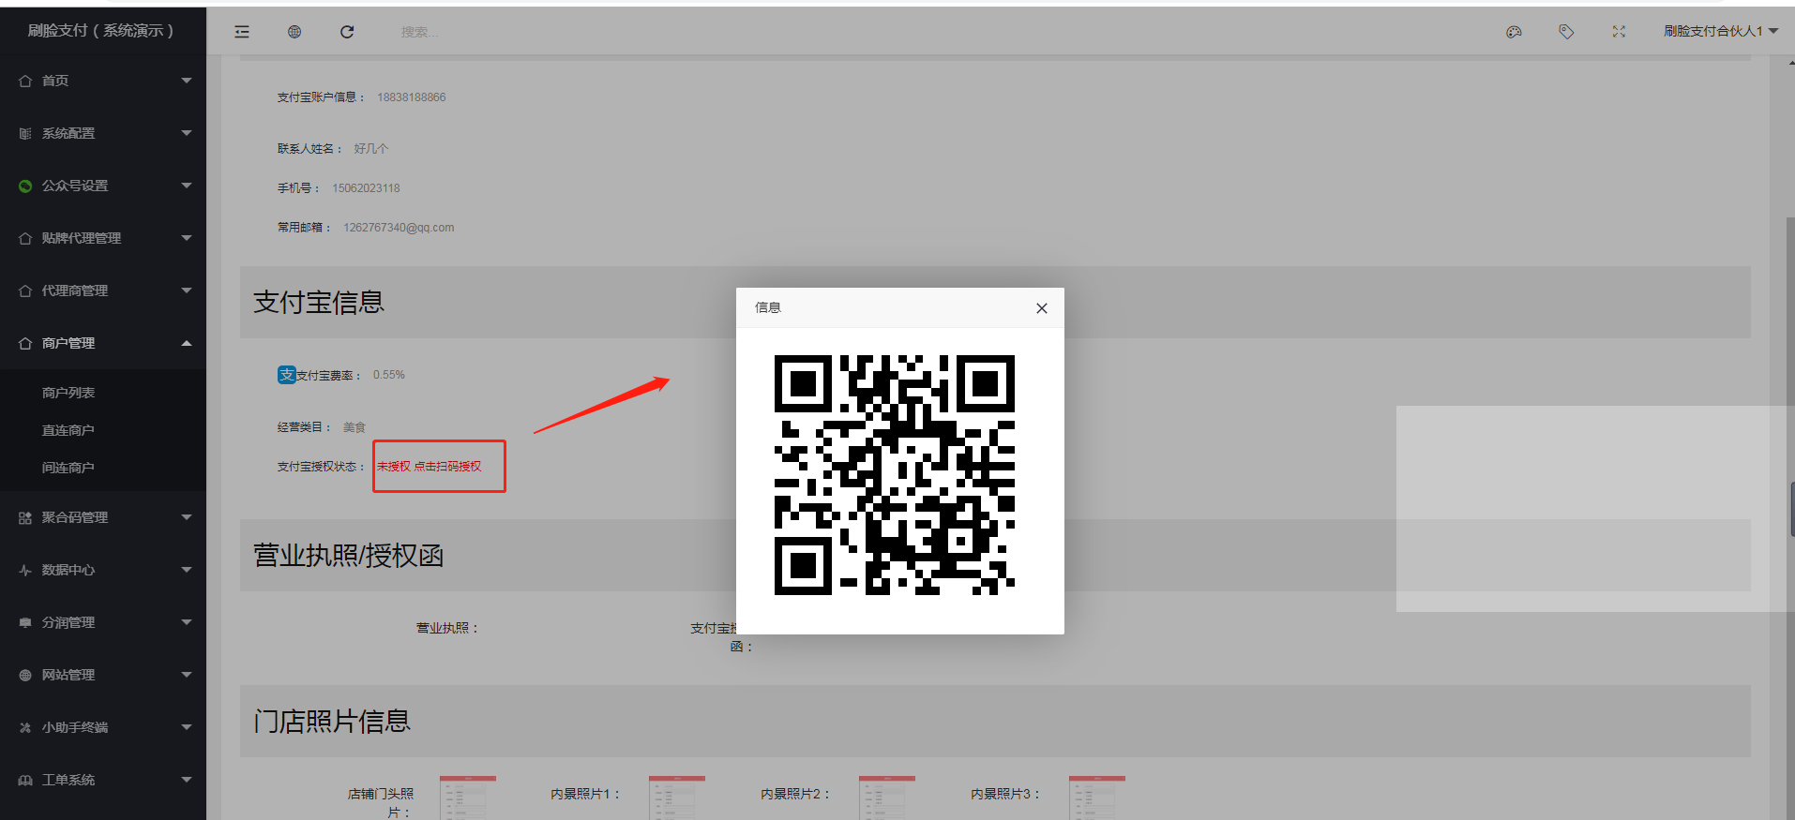The height and width of the screenshot is (820, 1795).
Task: Open the 内景照片1 thumbnail
Action: click(677, 798)
